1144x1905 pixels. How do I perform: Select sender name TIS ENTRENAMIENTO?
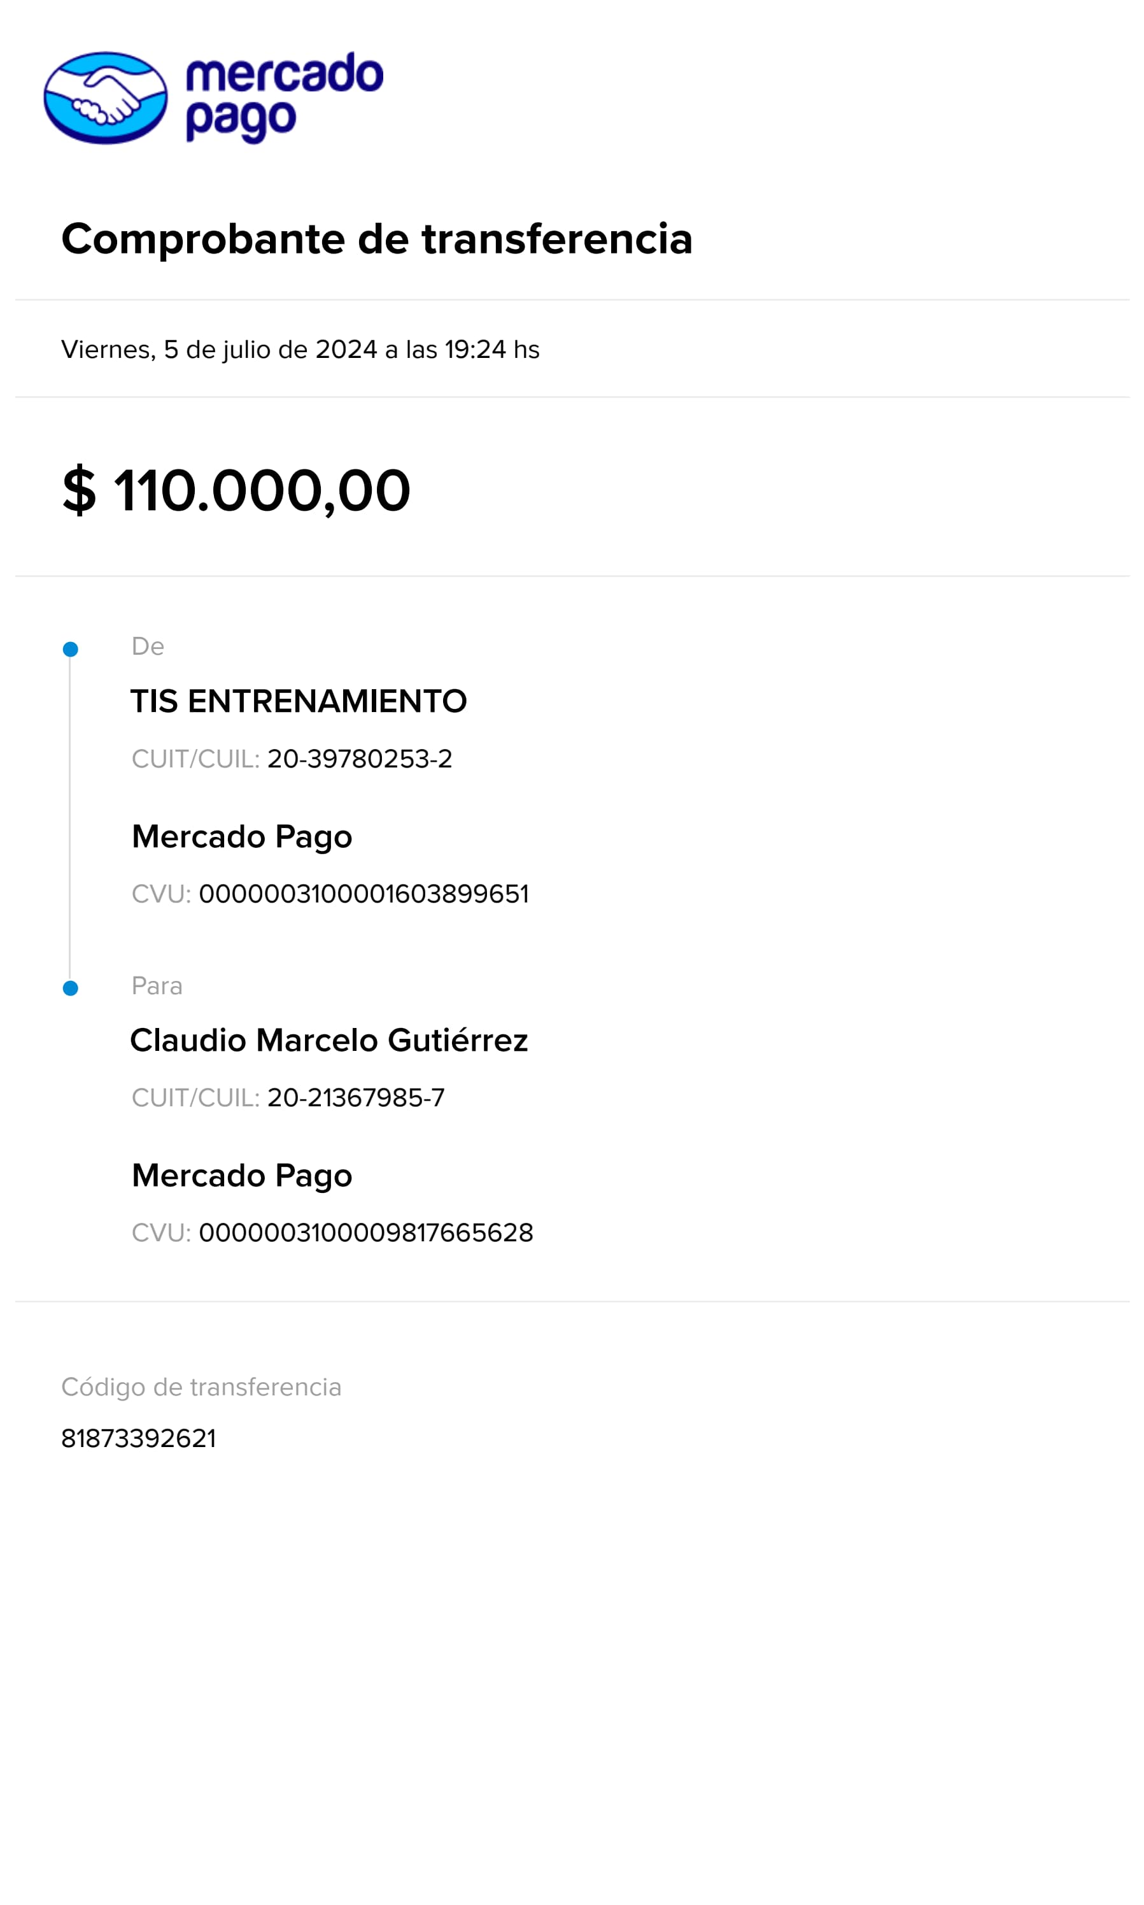coord(299,702)
